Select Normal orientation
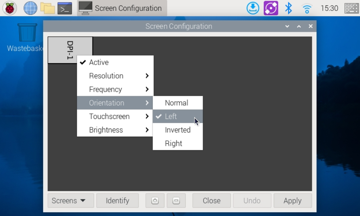The width and height of the screenshot is (360, 216). pos(177,103)
